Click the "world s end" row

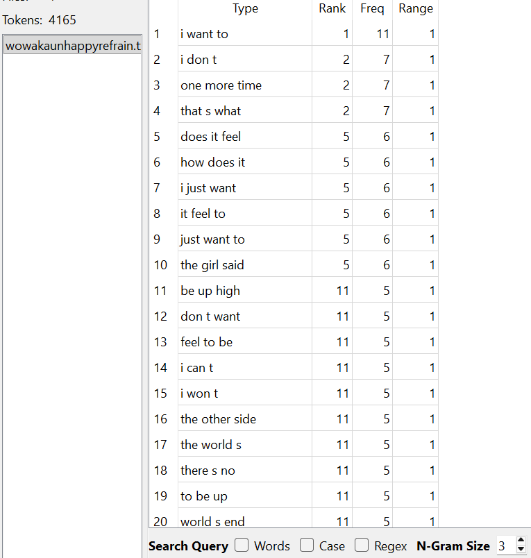coord(212,521)
